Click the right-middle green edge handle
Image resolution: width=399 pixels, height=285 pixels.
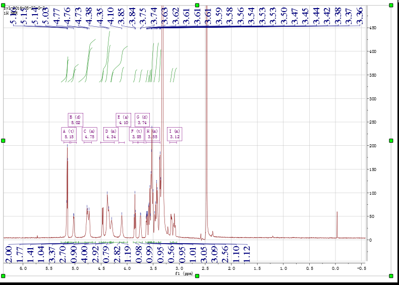point(391,141)
